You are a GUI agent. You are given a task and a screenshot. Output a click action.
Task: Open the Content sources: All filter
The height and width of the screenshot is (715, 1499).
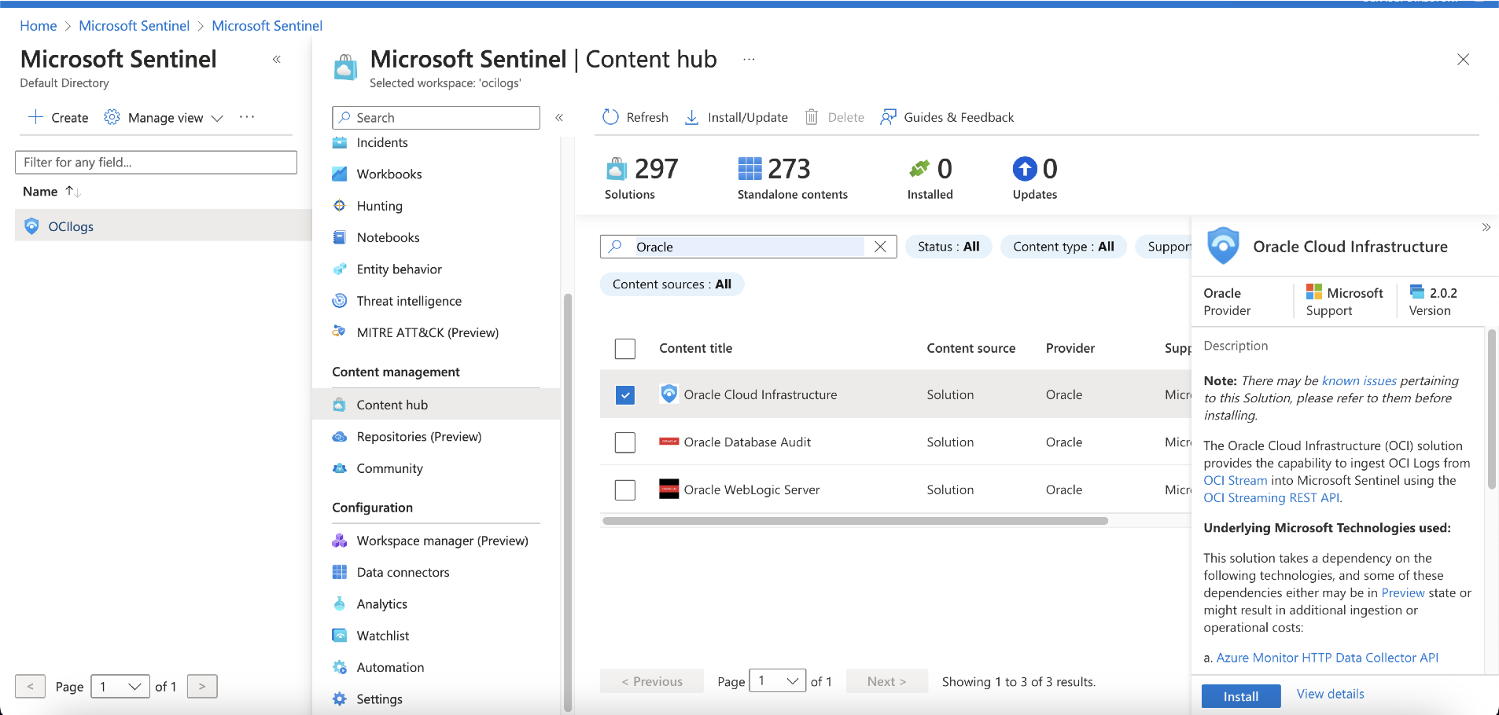point(672,284)
